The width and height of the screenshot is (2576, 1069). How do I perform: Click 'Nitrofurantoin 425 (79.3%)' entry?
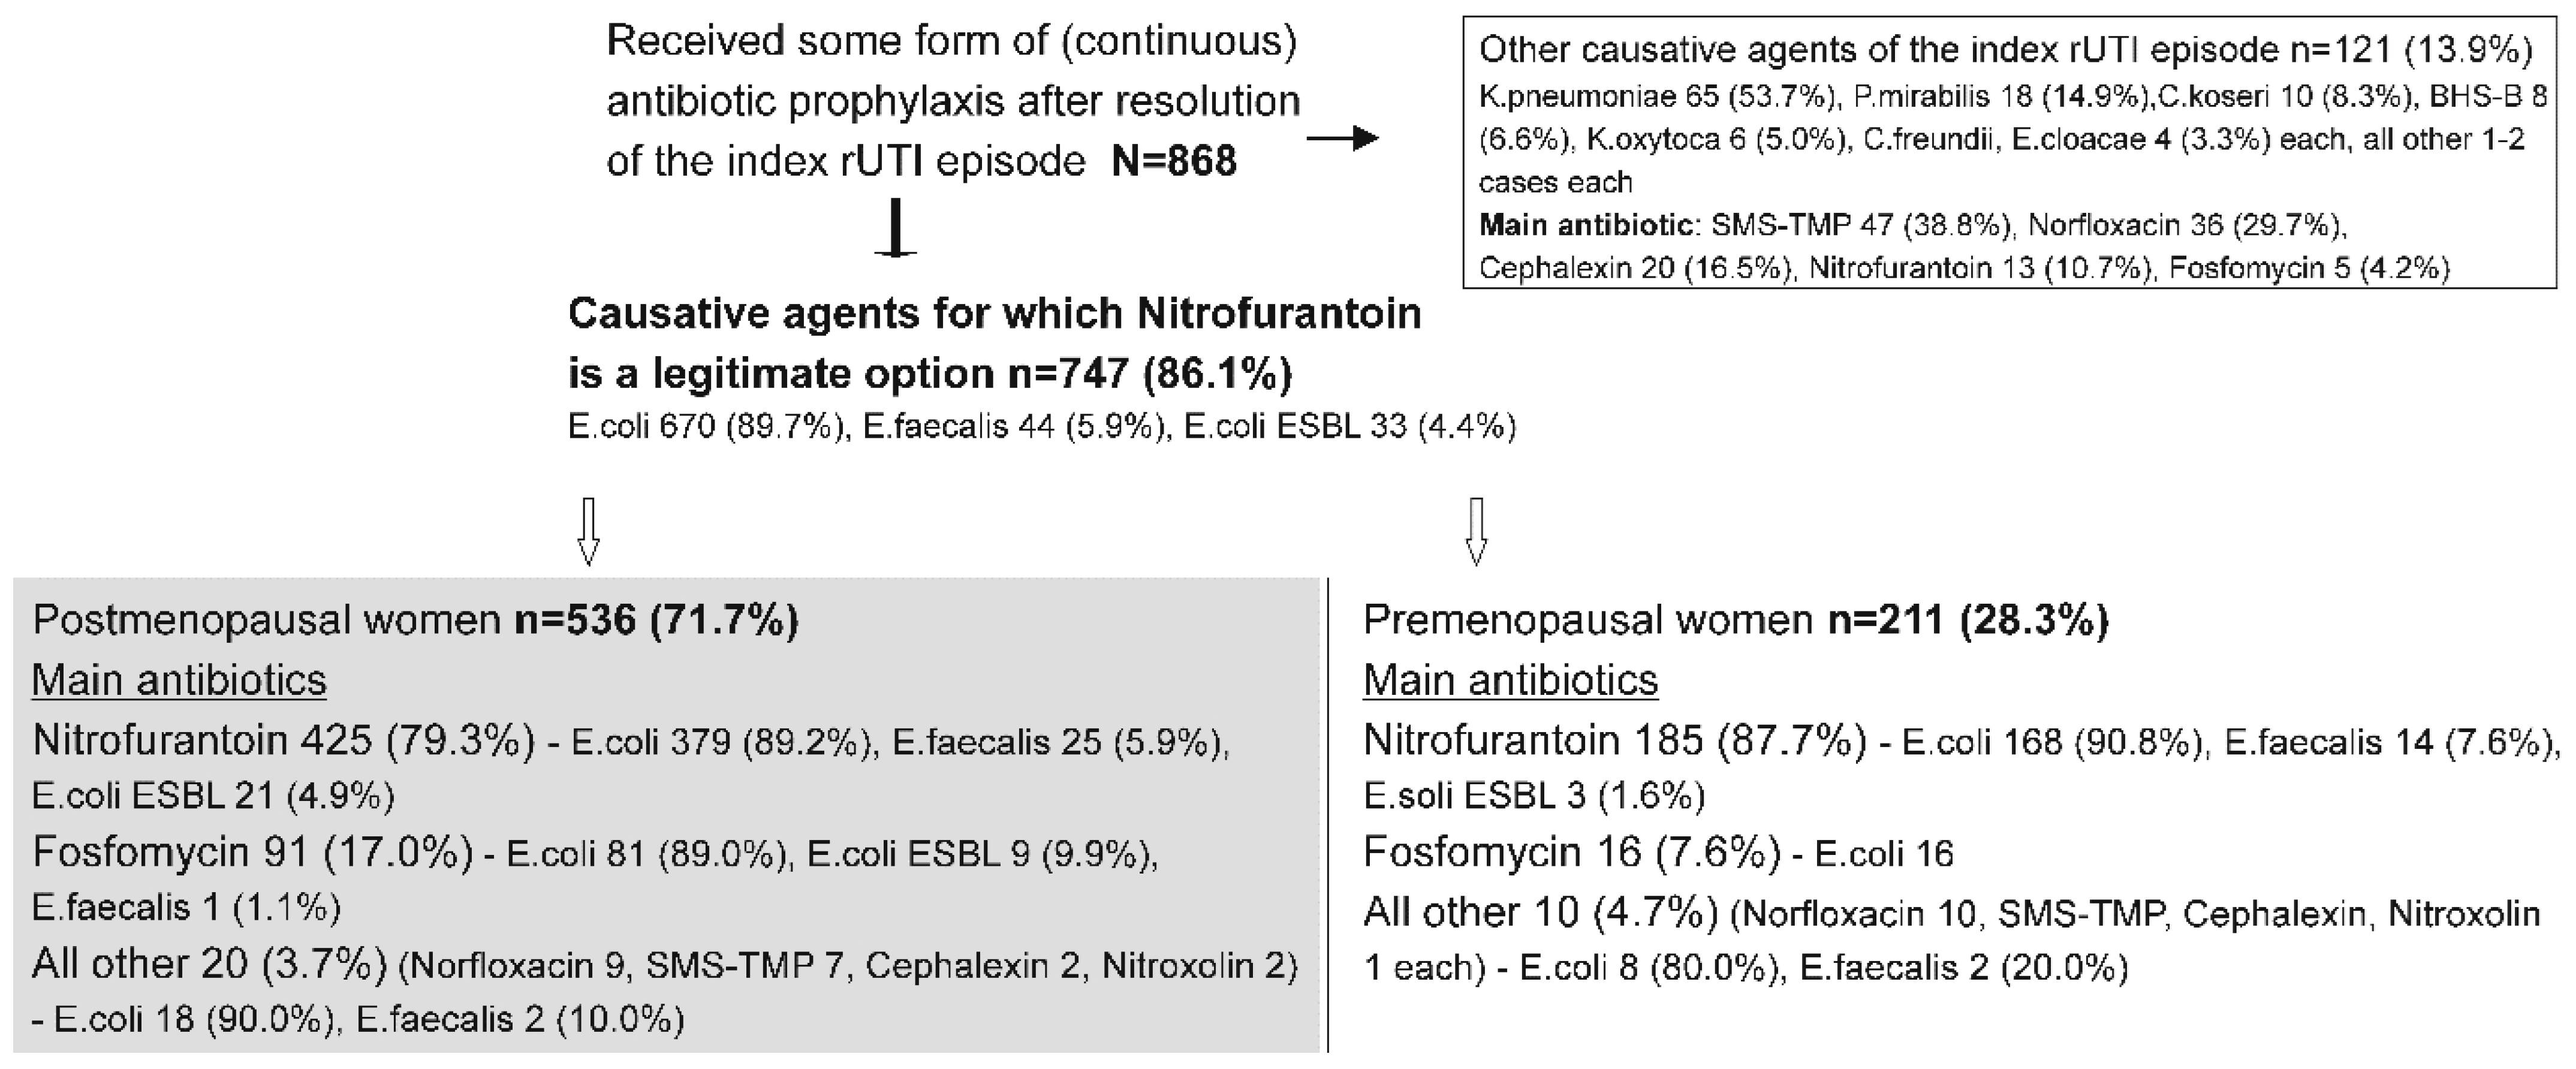(x=283, y=741)
